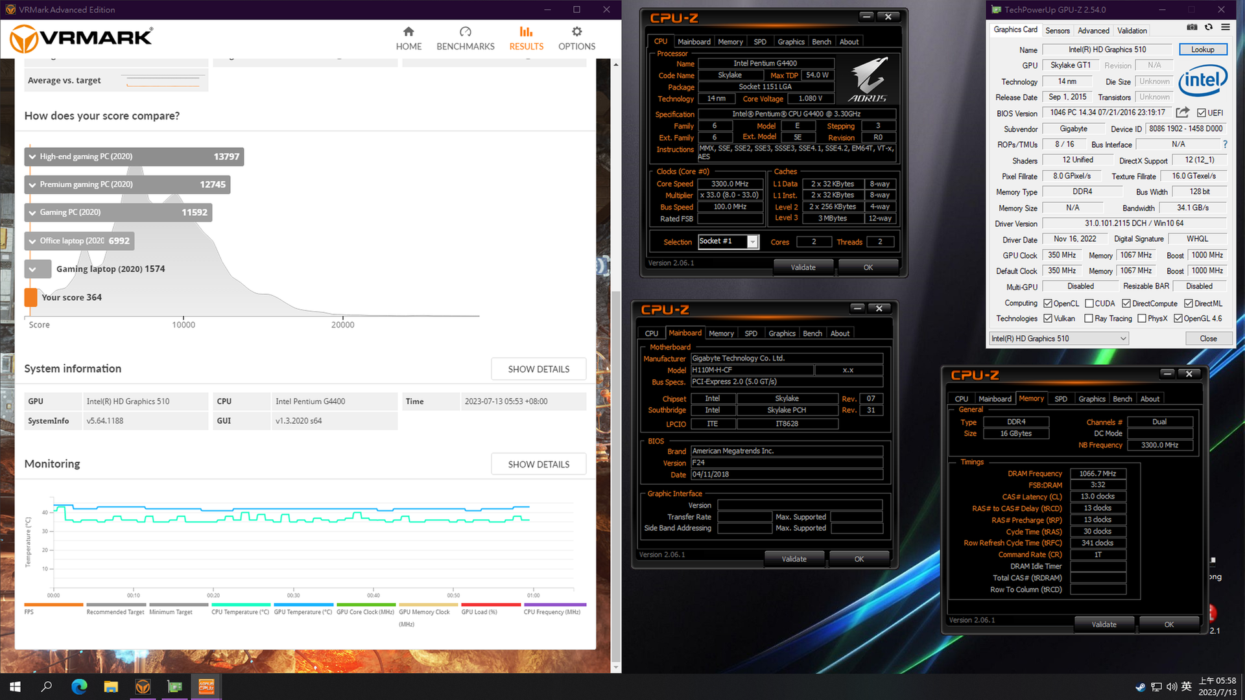Viewport: 1245px width, 700px height.
Task: Click the VRMark logo
Action: coord(82,39)
